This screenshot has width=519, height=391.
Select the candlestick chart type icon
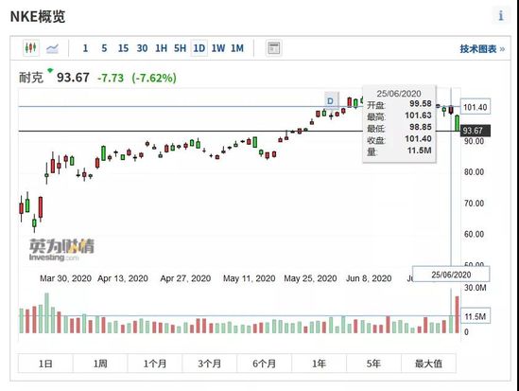pos(31,48)
